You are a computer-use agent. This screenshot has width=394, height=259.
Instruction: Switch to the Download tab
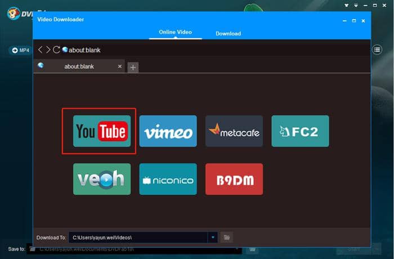(228, 33)
